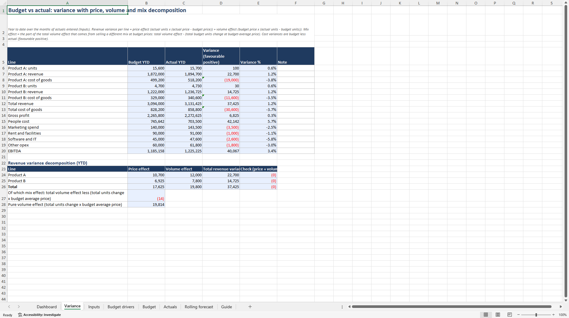Click sheet tab options dots
Screen dimensions: 569x318
[x=342, y=307]
